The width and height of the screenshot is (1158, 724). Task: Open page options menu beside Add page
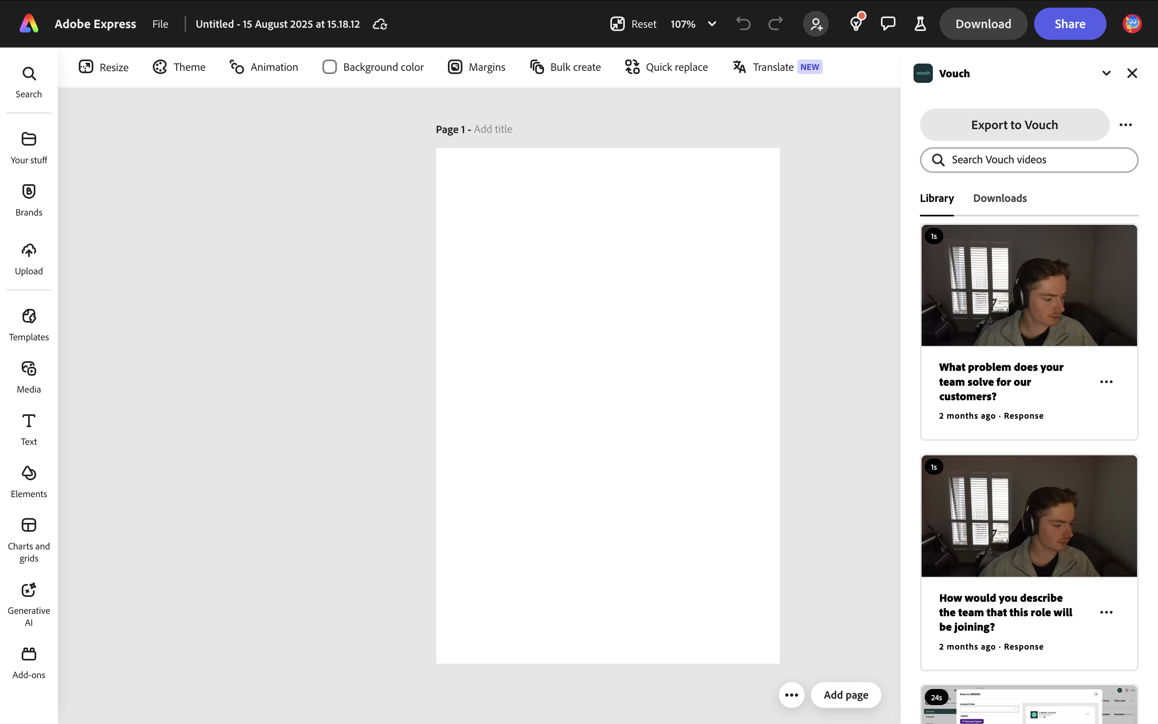[x=791, y=695]
